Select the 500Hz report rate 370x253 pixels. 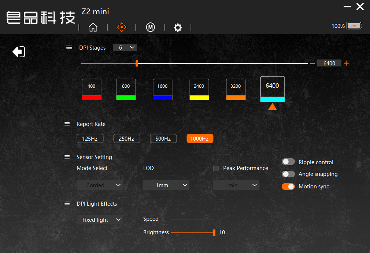click(163, 138)
